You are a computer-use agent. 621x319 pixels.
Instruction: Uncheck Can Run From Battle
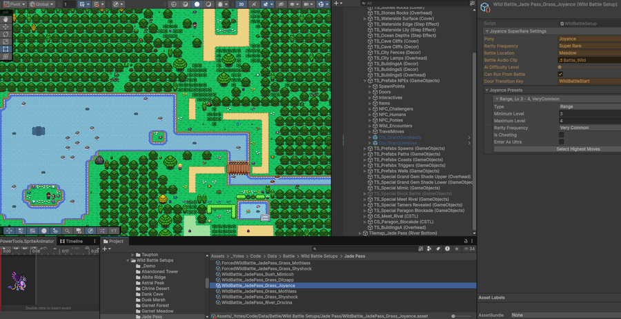pos(560,74)
